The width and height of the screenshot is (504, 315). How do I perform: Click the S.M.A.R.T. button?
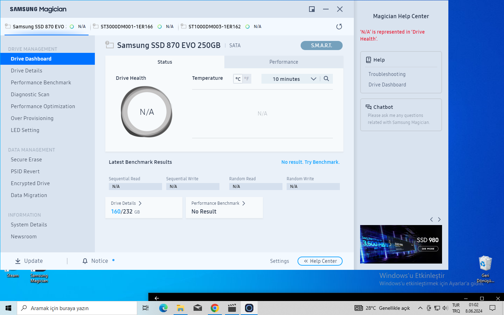322,45
